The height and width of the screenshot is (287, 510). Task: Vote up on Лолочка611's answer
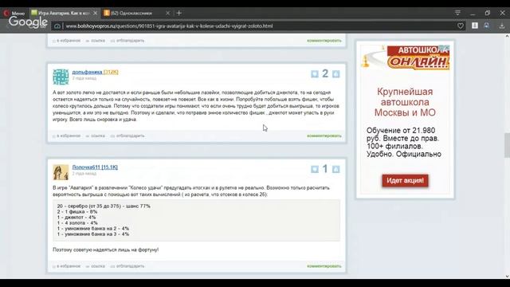tap(336, 169)
